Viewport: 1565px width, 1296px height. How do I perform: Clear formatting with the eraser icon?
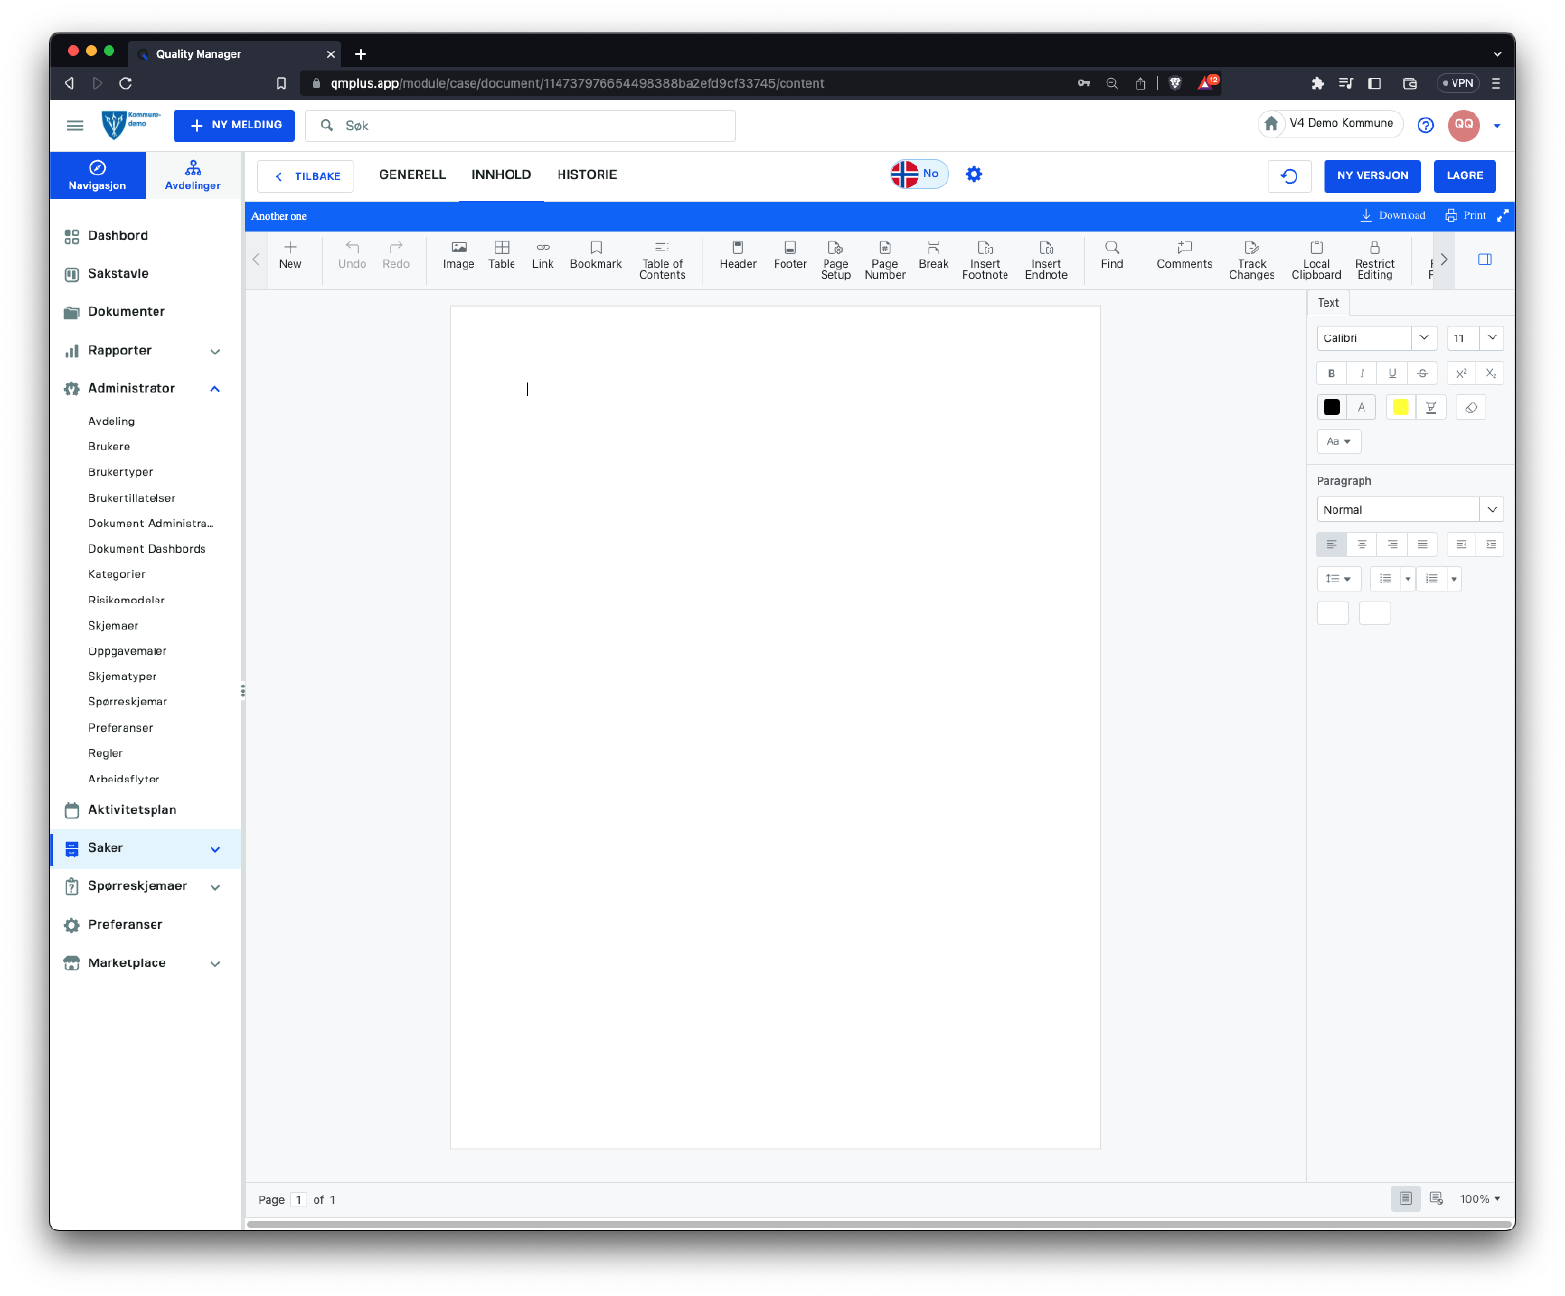click(x=1471, y=408)
